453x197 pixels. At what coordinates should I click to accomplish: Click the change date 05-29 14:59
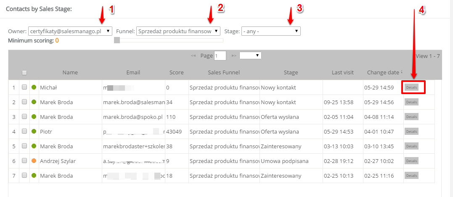click(x=379, y=88)
